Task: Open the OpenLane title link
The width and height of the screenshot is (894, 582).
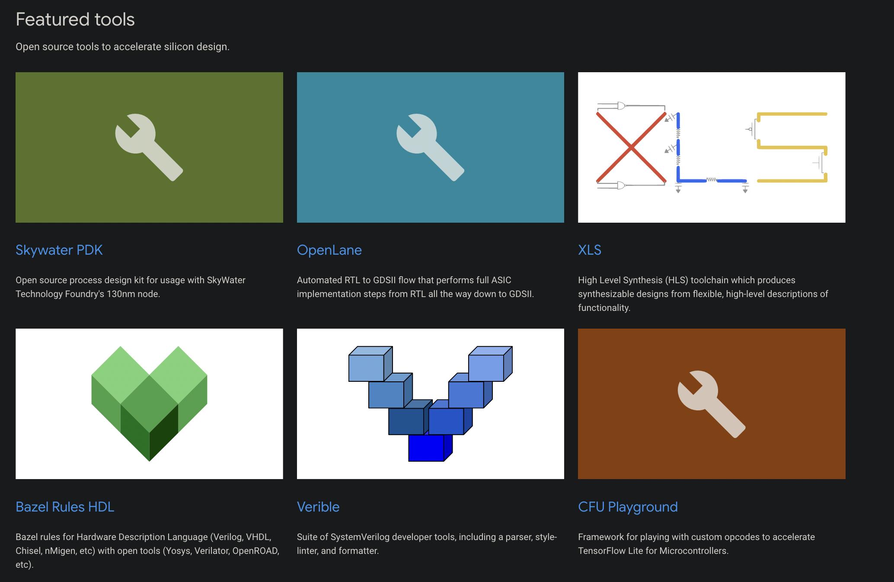Action: (329, 250)
